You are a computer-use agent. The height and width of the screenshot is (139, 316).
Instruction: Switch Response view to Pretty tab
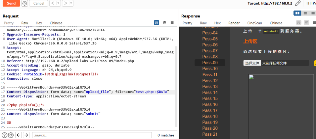point(187,23)
